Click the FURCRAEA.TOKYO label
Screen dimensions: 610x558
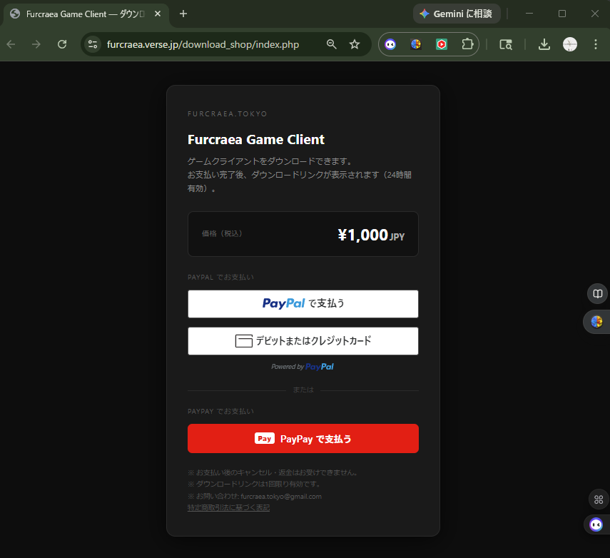227,113
